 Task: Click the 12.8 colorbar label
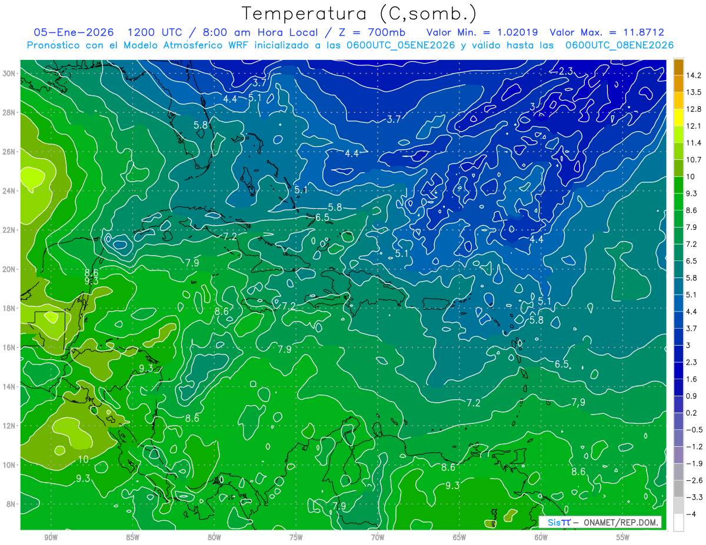(693, 109)
